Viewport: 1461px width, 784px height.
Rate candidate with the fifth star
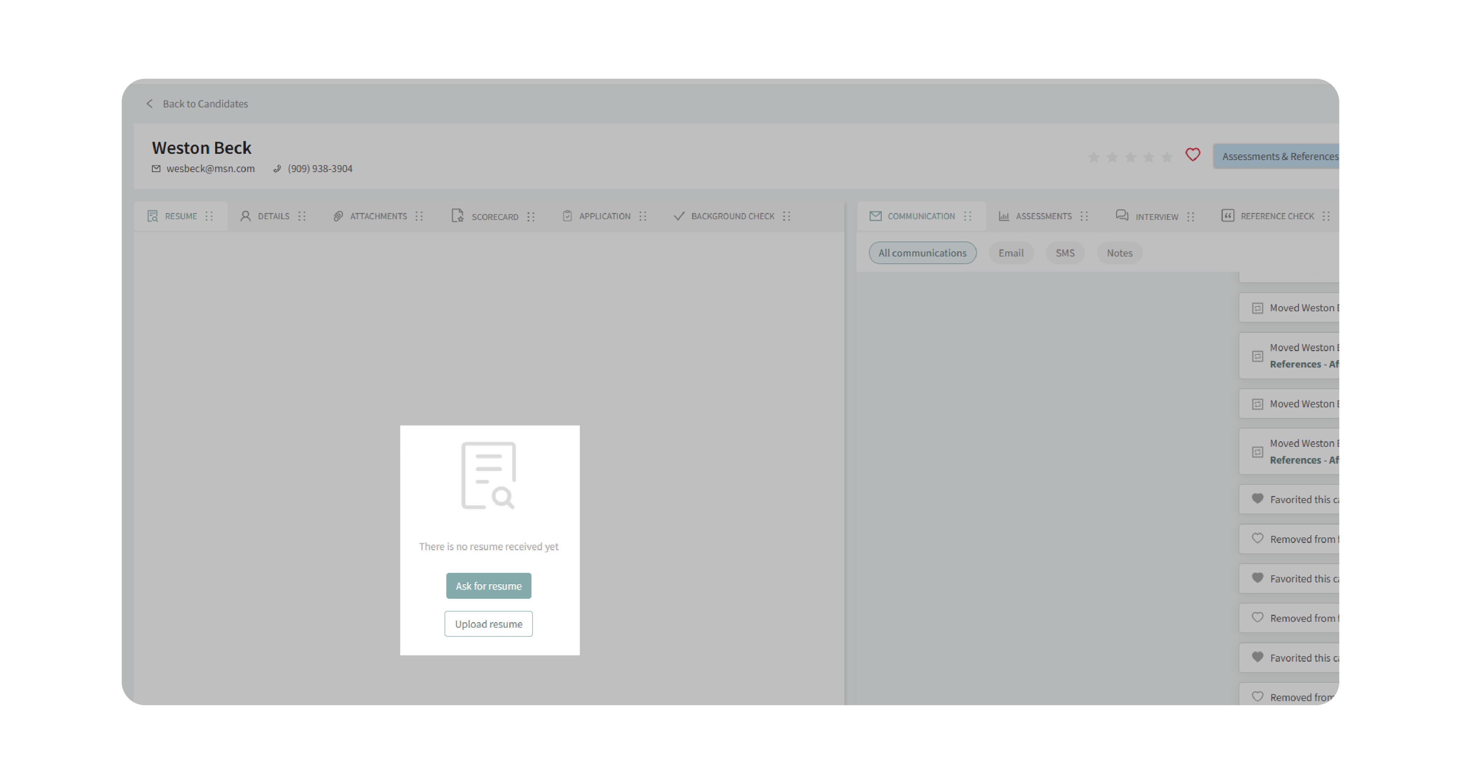point(1167,157)
